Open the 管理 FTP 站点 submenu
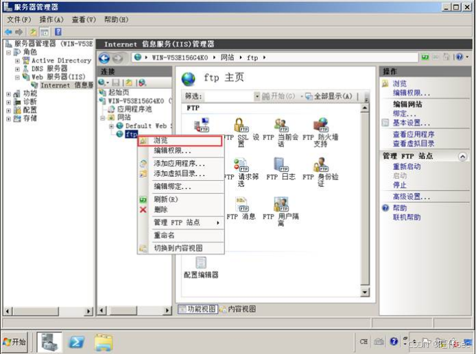 [x=181, y=223]
